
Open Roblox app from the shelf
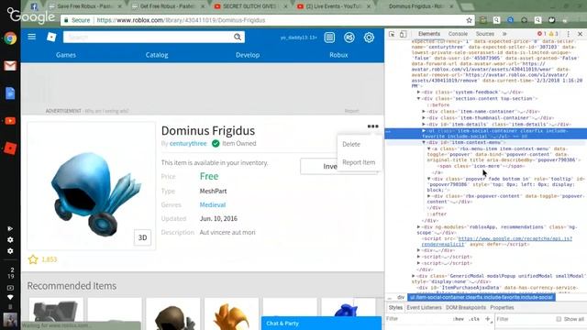pos(10,148)
